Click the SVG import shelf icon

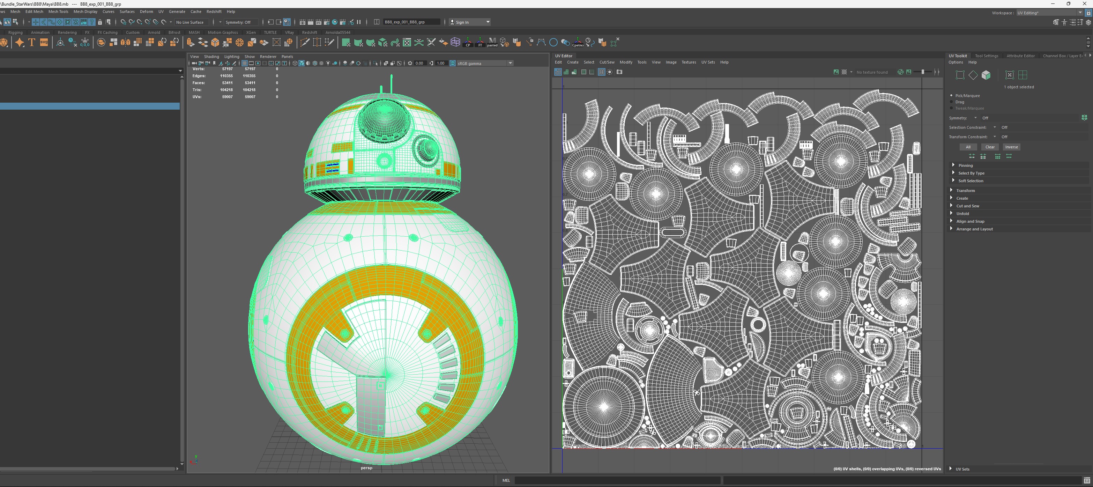pos(44,43)
